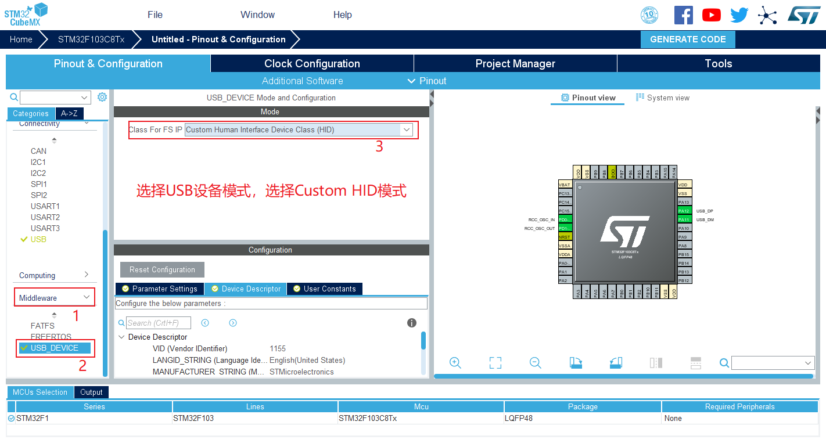Open the ST community network icon
The width and height of the screenshot is (826, 443).
(767, 16)
